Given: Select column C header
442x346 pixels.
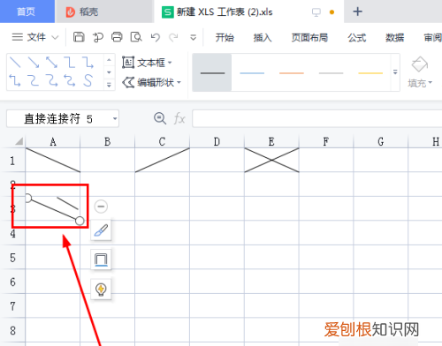Looking at the screenshot, I should [x=162, y=141].
